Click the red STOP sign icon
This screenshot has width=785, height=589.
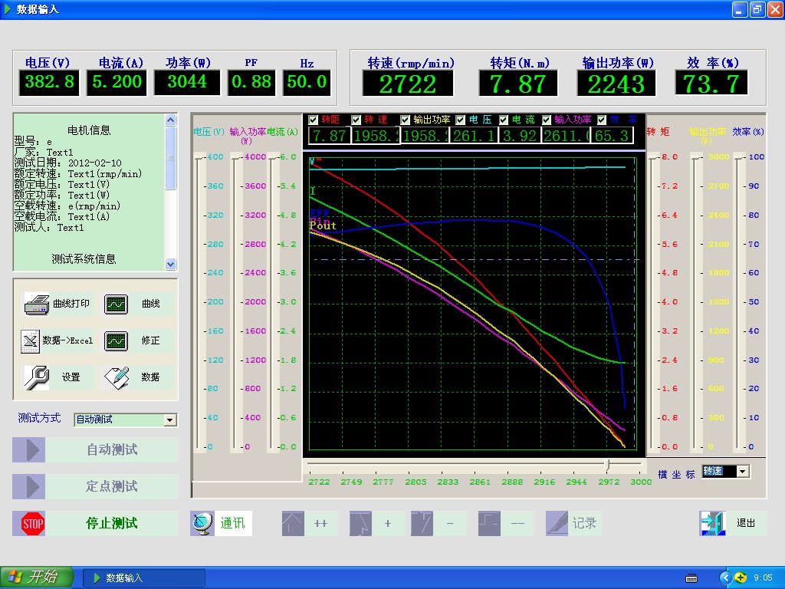click(x=33, y=524)
